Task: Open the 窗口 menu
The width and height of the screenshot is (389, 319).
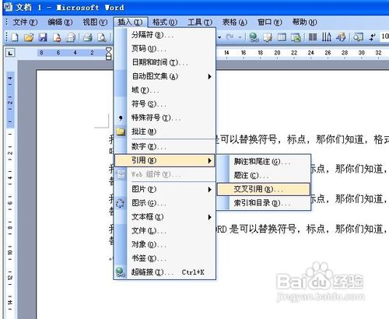Action: pos(270,23)
